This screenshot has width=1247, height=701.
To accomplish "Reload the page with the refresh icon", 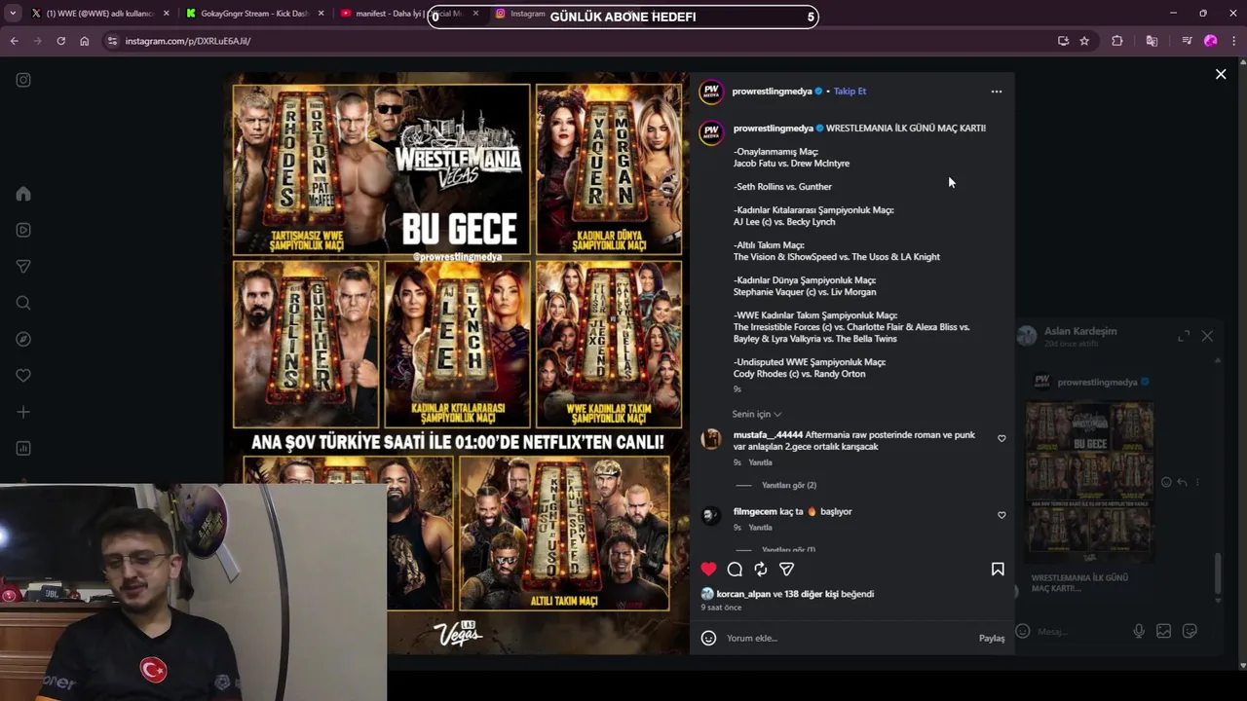I will pos(60,41).
